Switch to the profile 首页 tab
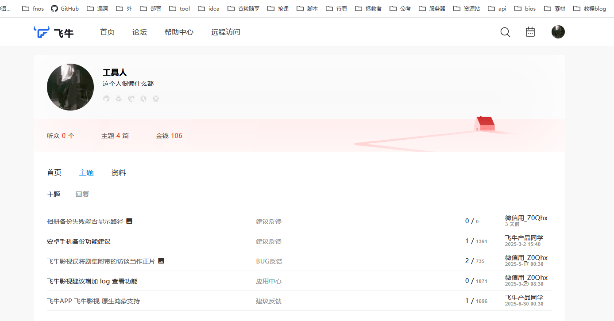614x321 pixels. pyautogui.click(x=54, y=173)
